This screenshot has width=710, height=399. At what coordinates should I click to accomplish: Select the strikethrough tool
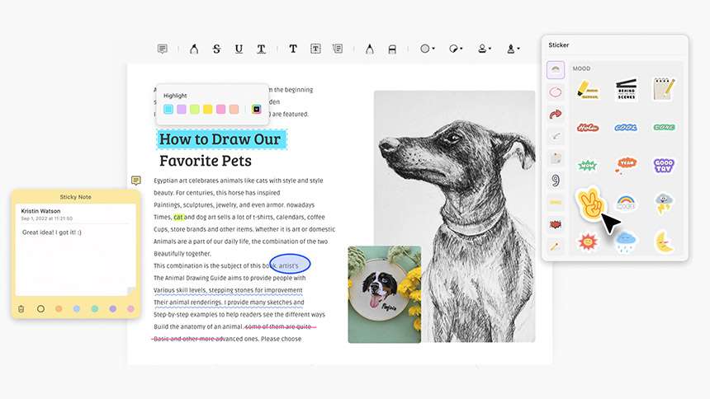[x=216, y=49]
